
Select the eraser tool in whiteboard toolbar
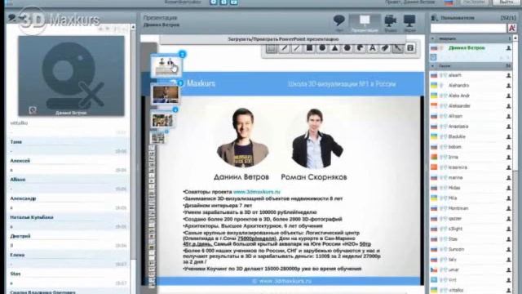click(385, 48)
